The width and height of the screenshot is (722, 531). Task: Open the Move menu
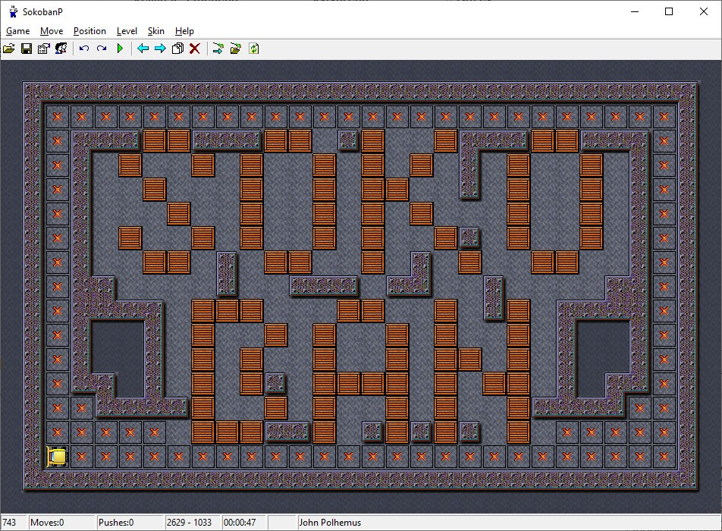click(x=52, y=31)
